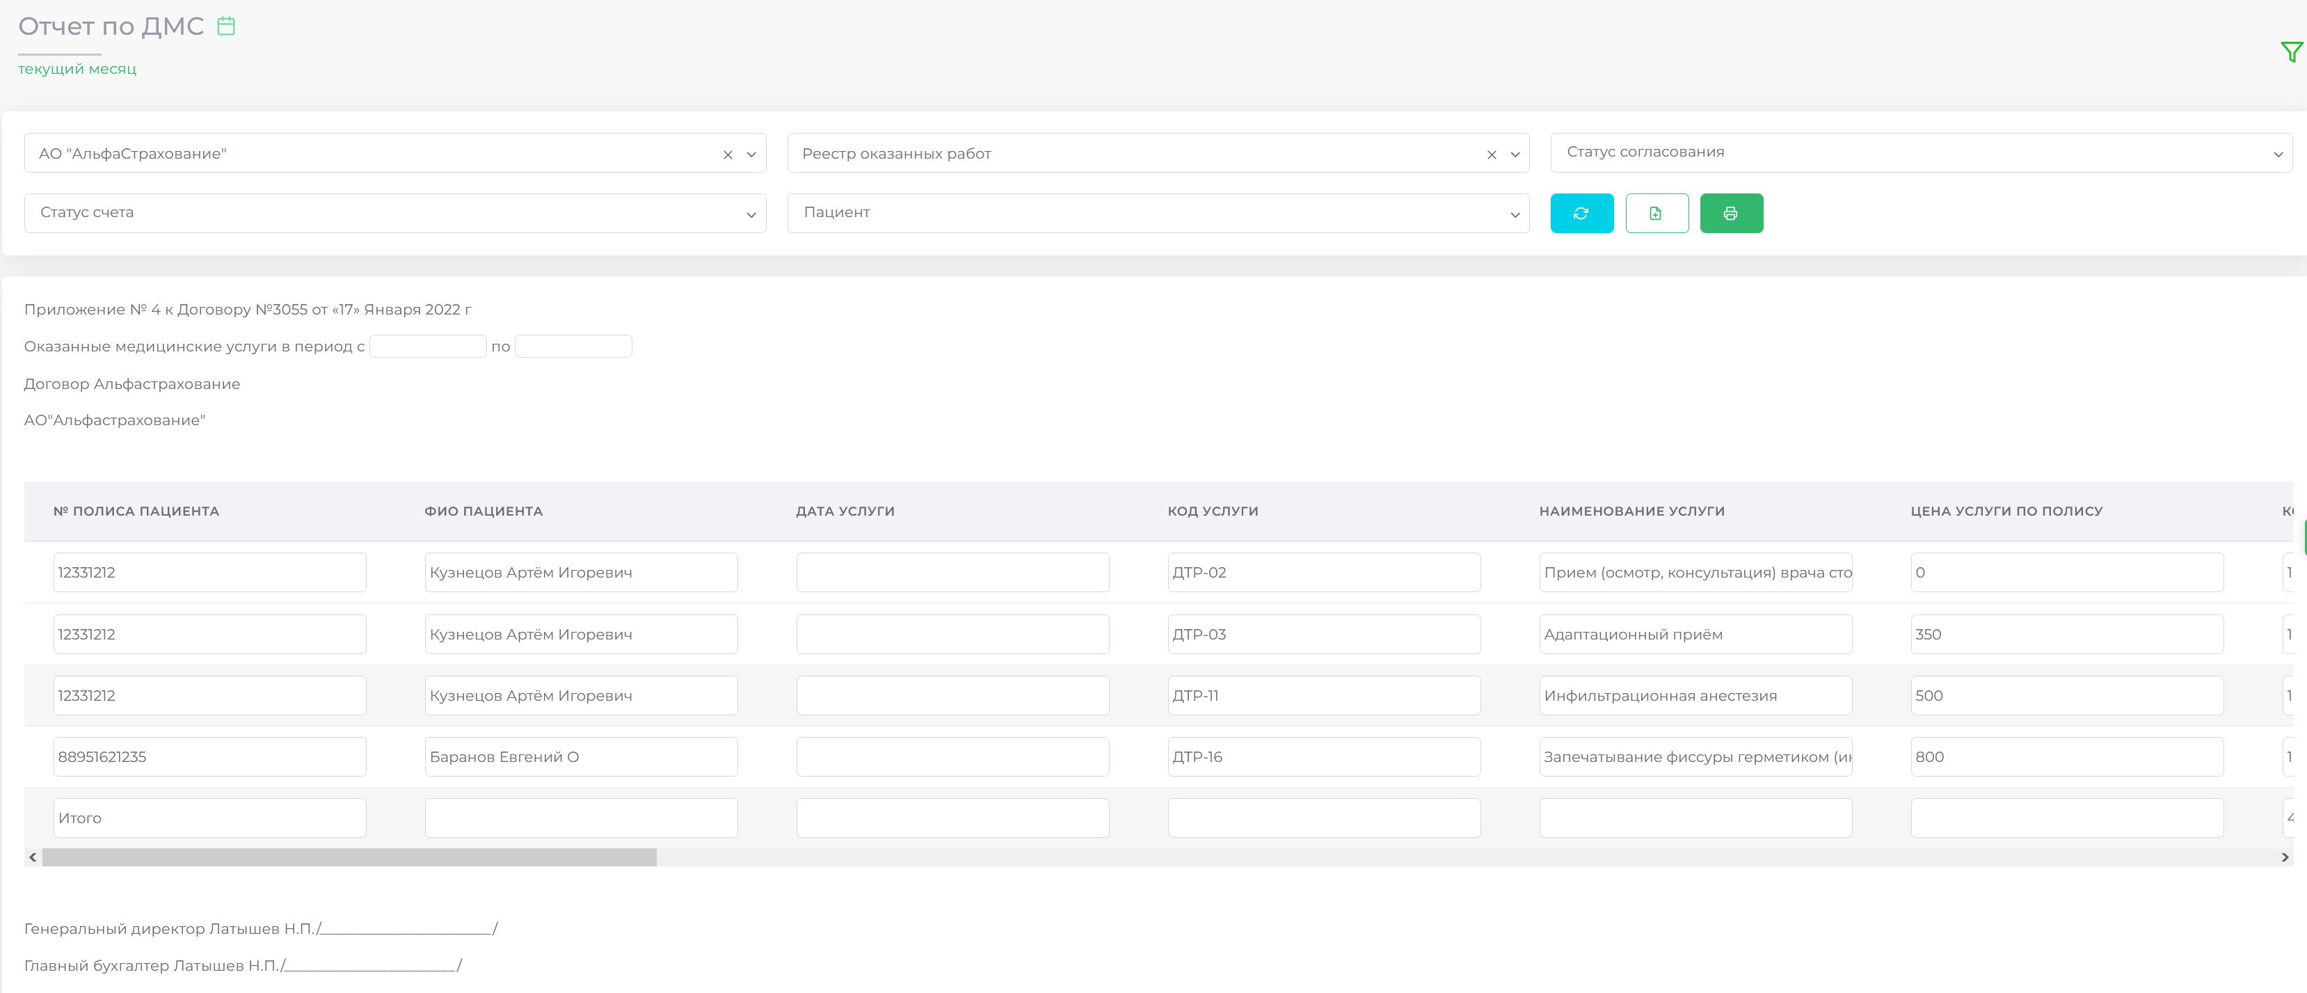Open the Статус счета dropdown
Image resolution: width=2307 pixels, height=993 pixels.
pos(395,213)
